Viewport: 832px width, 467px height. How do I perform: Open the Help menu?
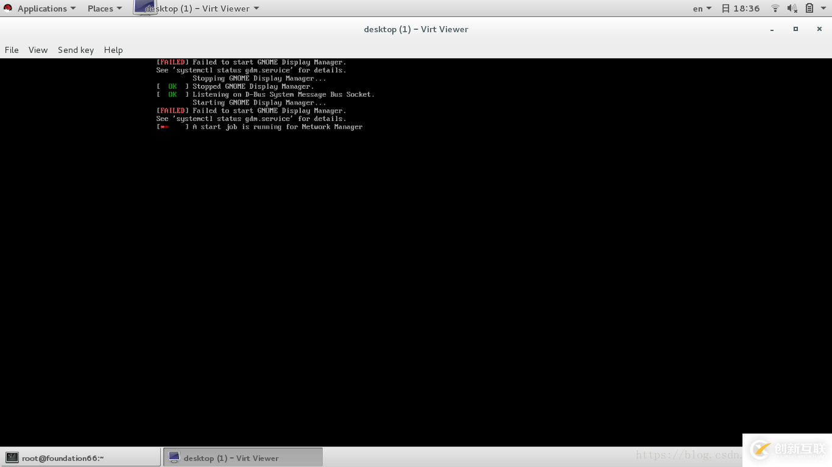[113, 50]
